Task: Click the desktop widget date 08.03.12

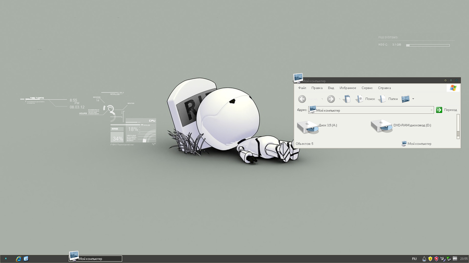Action: (77, 107)
